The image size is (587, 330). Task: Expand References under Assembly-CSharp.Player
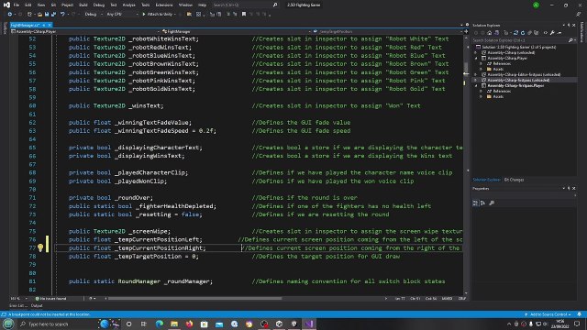(x=482, y=63)
